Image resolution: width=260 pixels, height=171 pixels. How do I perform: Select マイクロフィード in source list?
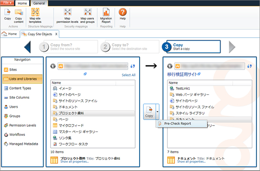tap(93, 126)
